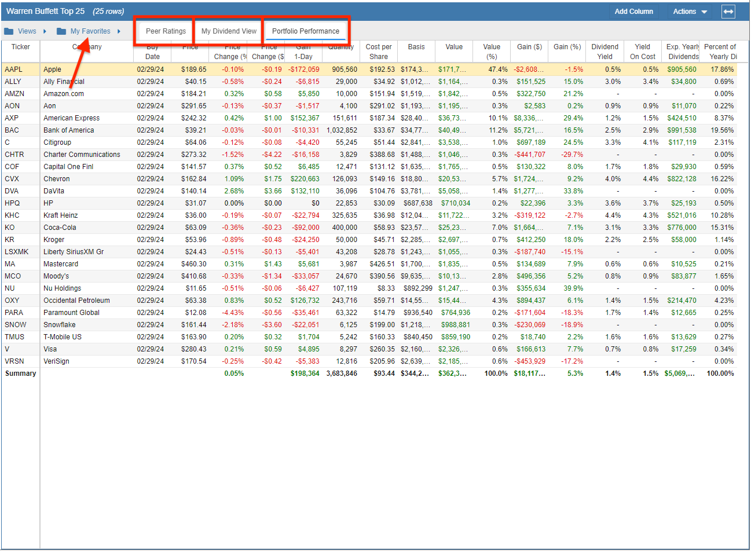The height and width of the screenshot is (553, 751).
Task: Sort by the Cost per Share header
Action: coord(379,52)
